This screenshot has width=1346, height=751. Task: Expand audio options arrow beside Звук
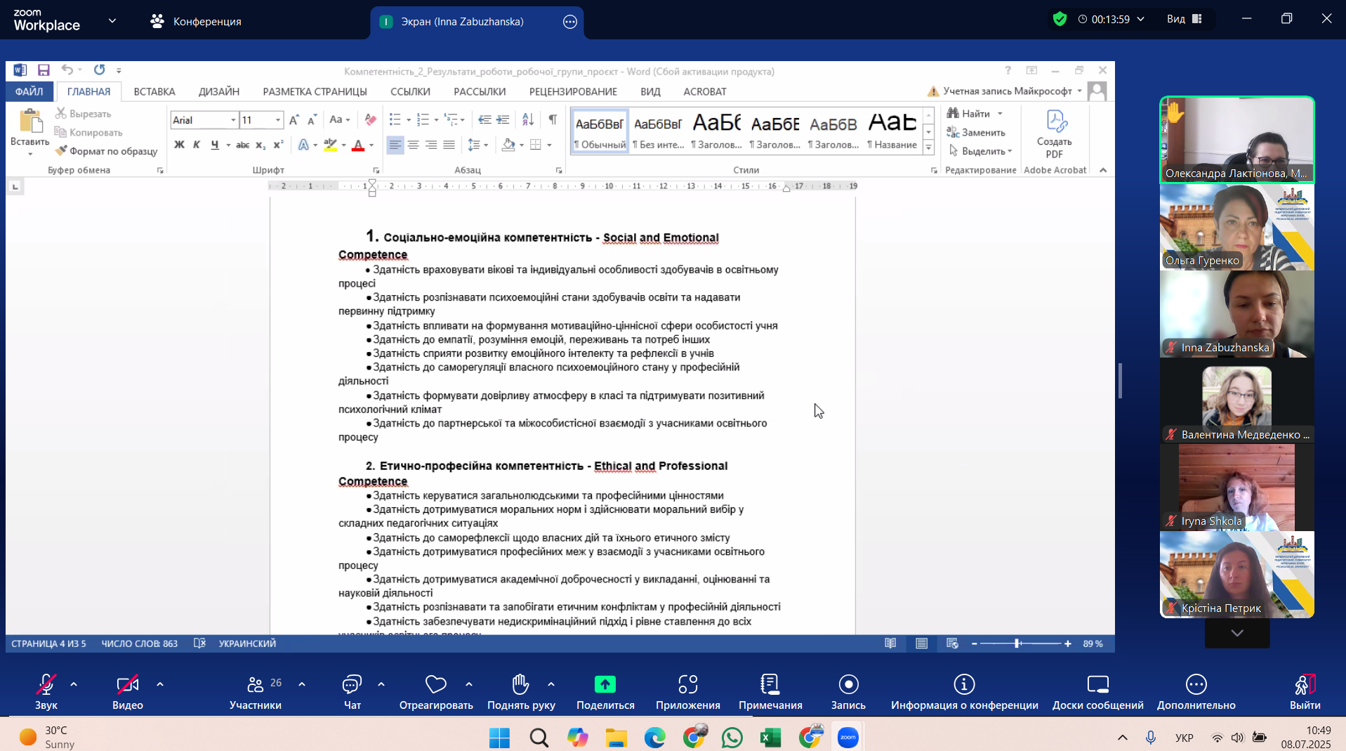tap(74, 684)
